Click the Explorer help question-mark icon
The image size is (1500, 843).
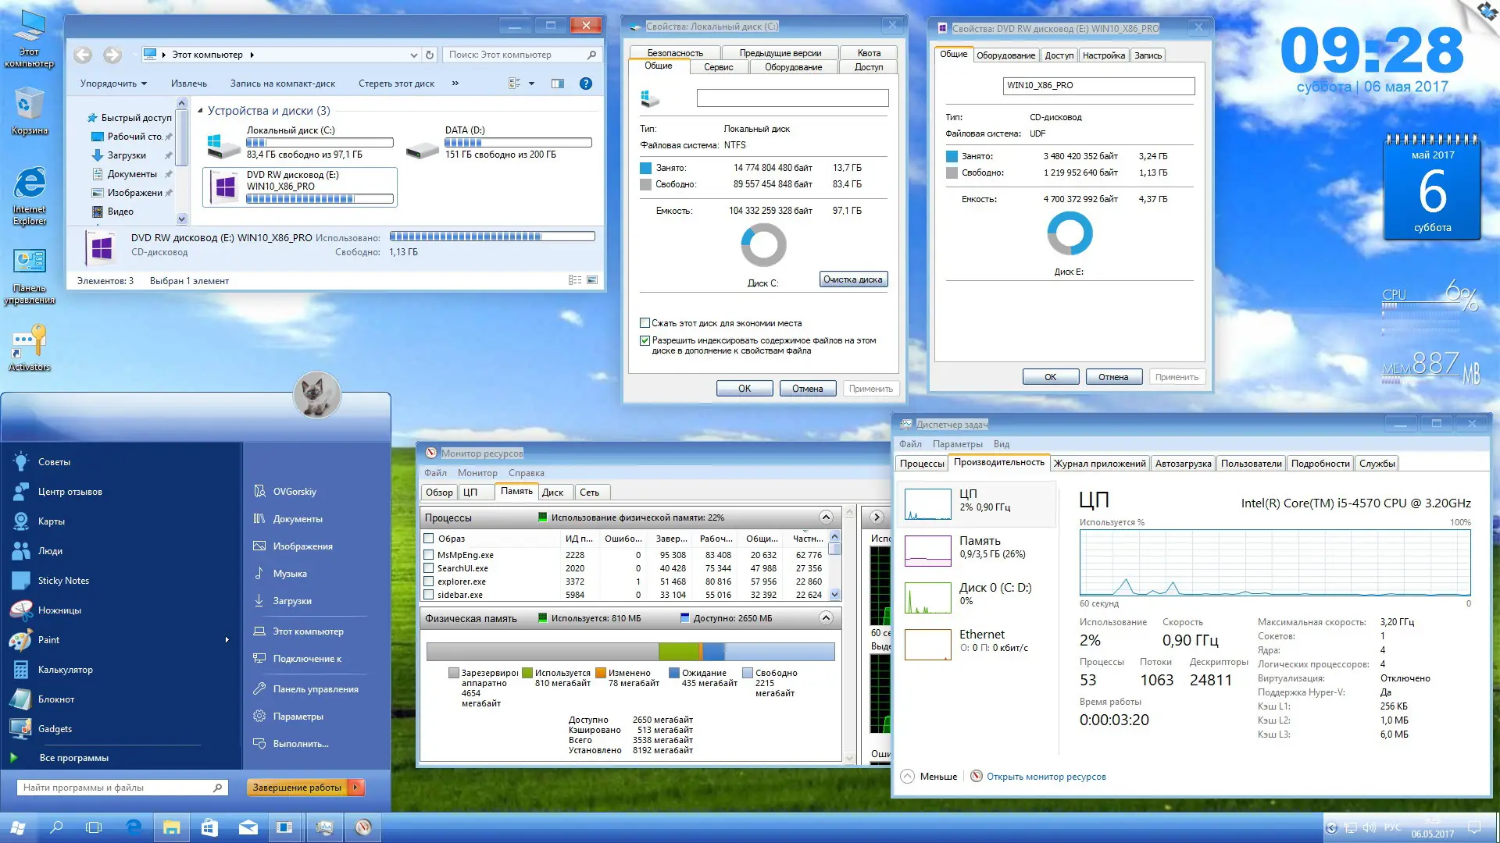coord(585,84)
